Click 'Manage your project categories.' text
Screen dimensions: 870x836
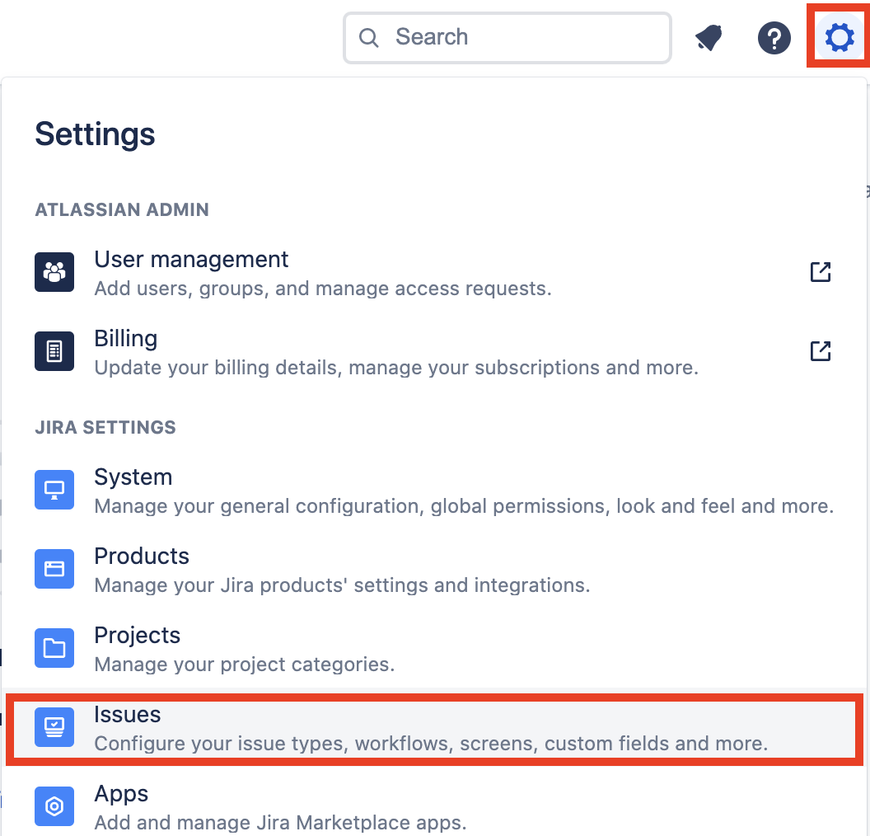[244, 665]
